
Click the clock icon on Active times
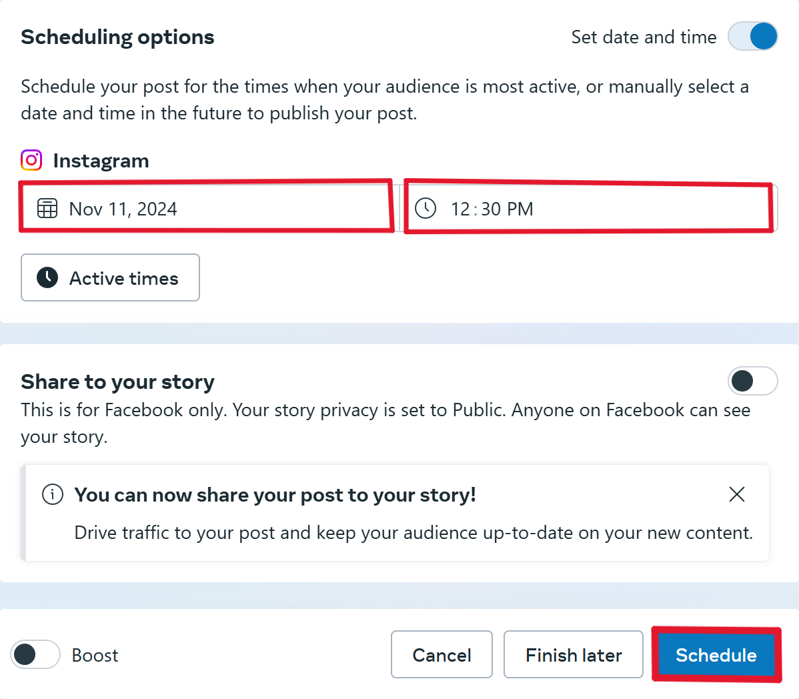46,277
